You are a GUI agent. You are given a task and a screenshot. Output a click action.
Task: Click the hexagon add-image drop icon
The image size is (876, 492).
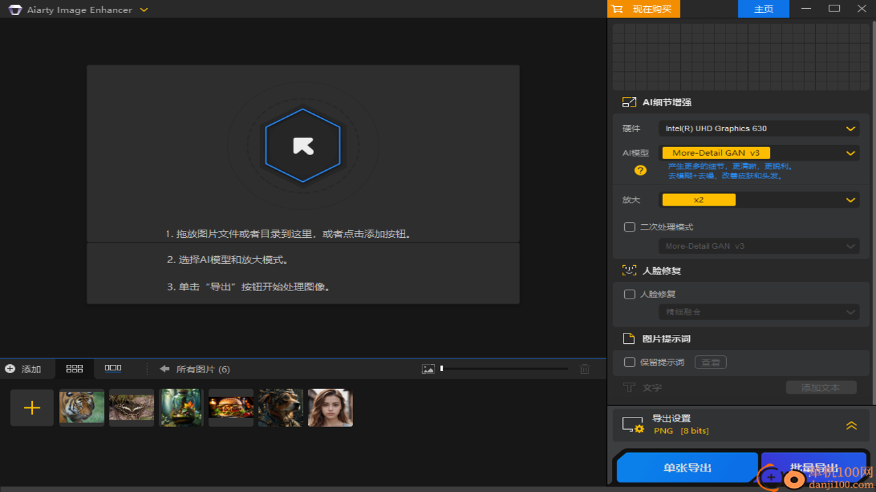(x=302, y=146)
